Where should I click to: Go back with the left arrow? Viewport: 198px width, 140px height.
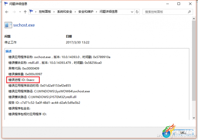point(7,12)
